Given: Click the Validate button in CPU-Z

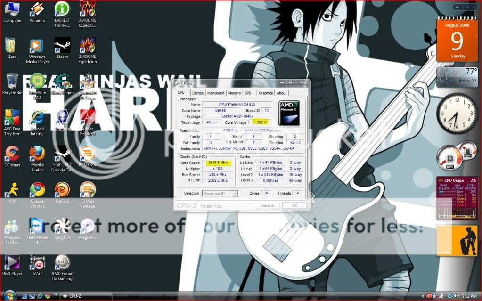Looking at the screenshot, I should [267, 205].
